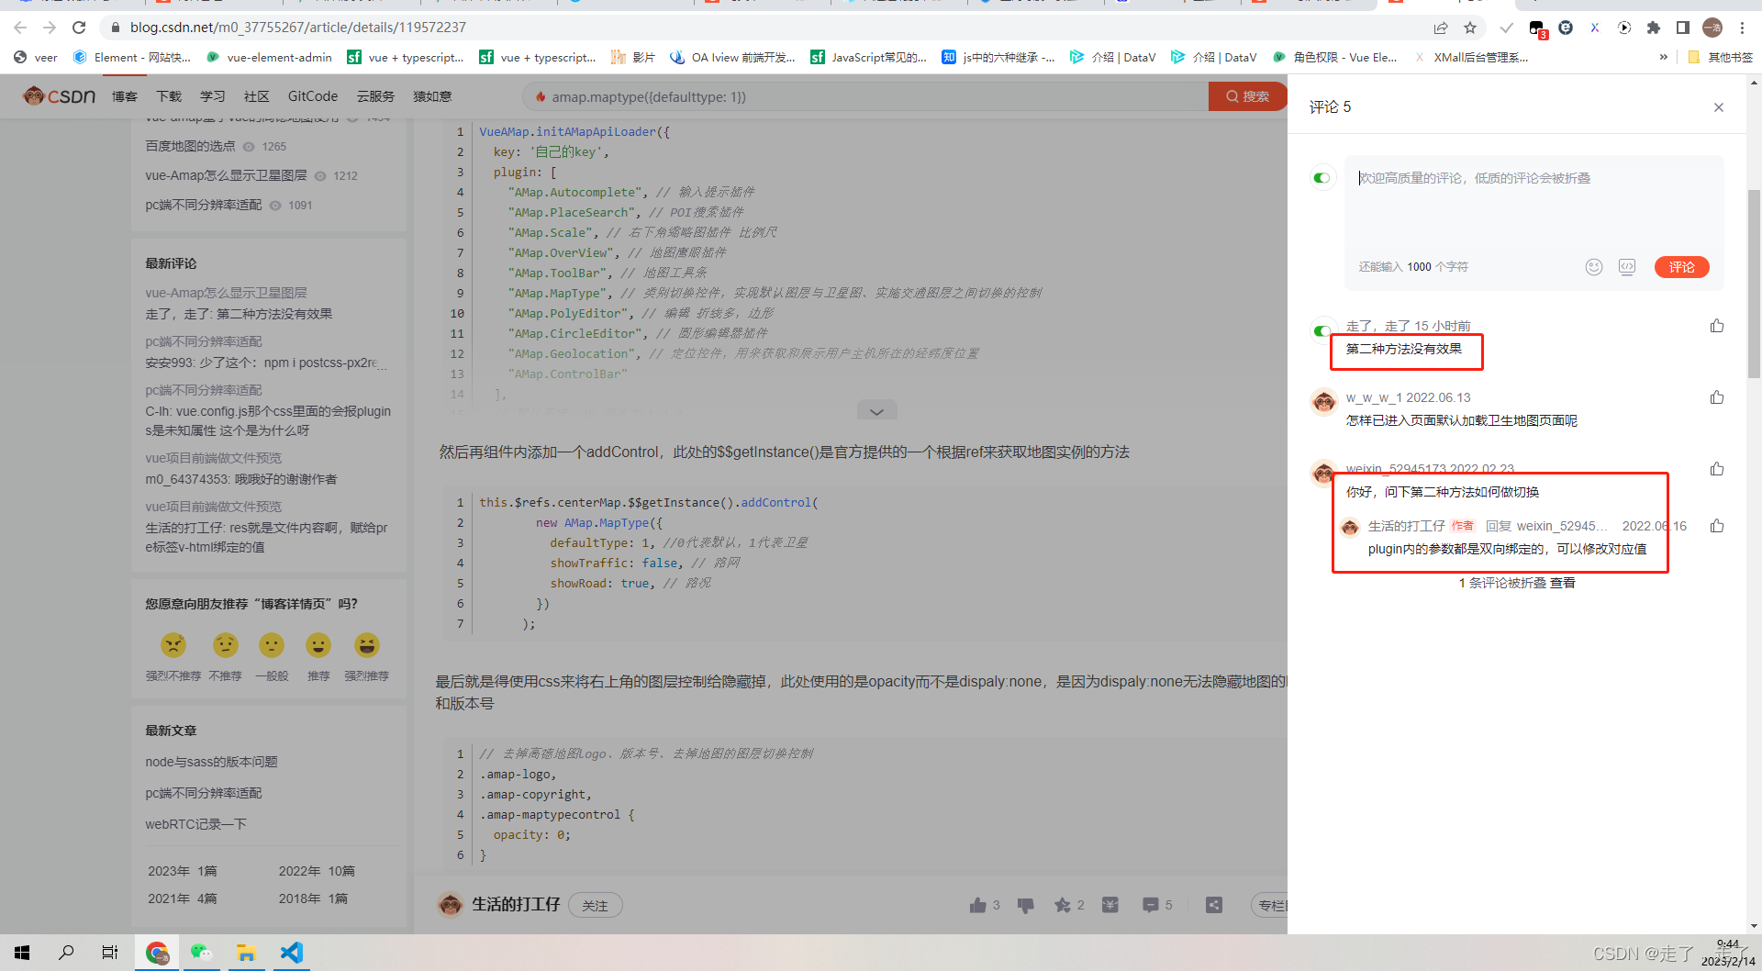Launch VS Code from the taskbar
This screenshot has height=971, width=1762.
coord(291,953)
